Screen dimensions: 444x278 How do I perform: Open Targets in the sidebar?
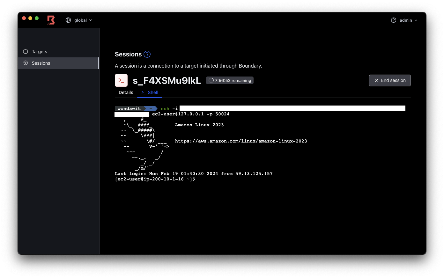click(59, 52)
